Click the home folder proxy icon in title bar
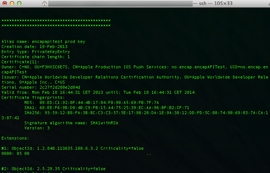 (44, 4)
